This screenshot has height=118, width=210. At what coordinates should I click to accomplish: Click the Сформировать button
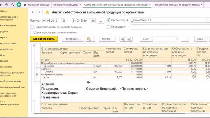(x=44, y=39)
